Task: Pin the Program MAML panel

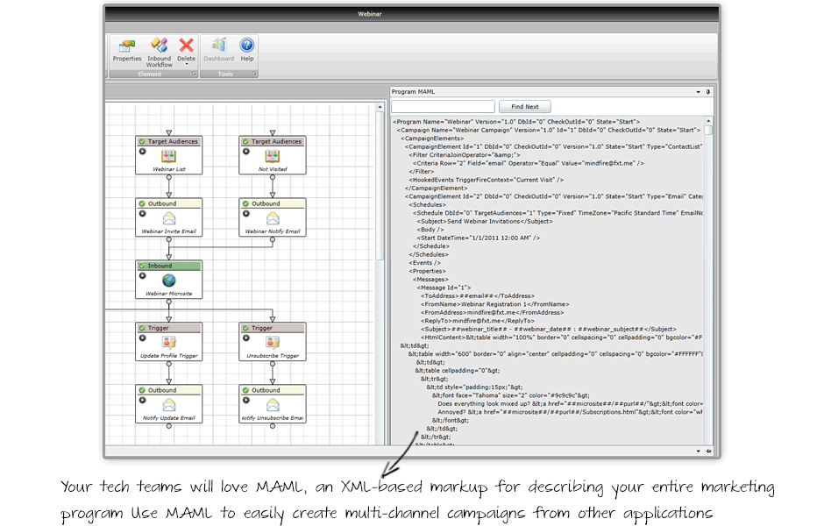Action: [x=708, y=91]
